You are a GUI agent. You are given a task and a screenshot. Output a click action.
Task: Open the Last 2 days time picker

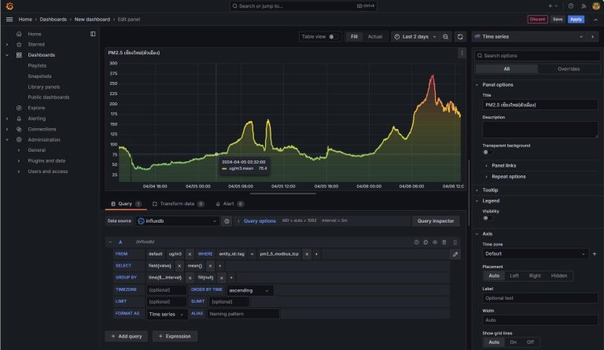coord(415,36)
